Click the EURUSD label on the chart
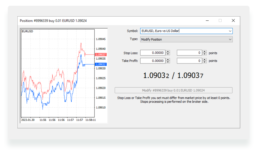257x155 pixels. (27, 31)
